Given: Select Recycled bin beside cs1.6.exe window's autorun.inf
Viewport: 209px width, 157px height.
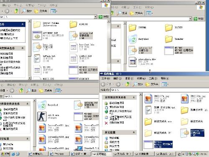Looking at the screenshot, I should pos(42,105).
